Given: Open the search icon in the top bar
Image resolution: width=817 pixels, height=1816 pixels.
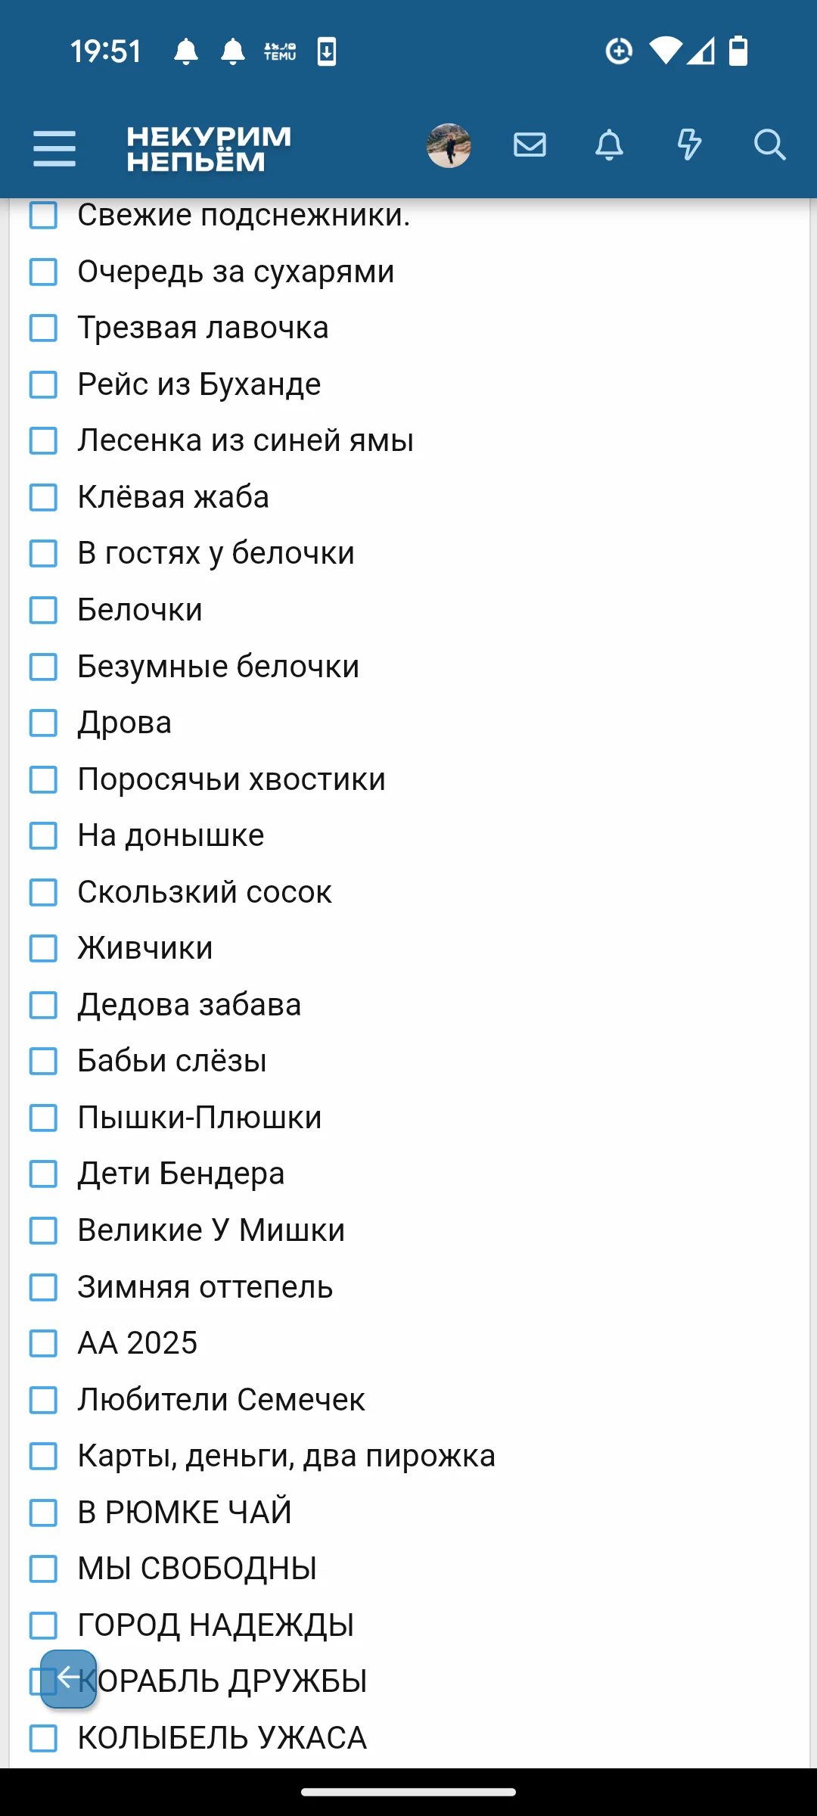Looking at the screenshot, I should click(x=770, y=145).
